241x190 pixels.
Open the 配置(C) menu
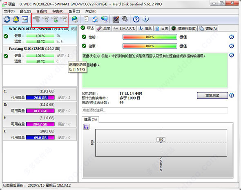pos(74,11)
